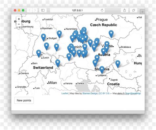The image size is (156, 130).
Task: Click the Turin city label
Action: click(37, 88)
